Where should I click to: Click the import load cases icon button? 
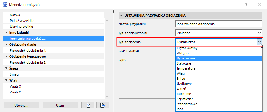coord(88,105)
